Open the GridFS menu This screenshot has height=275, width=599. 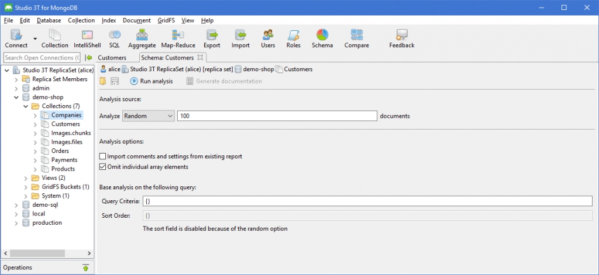tap(166, 20)
